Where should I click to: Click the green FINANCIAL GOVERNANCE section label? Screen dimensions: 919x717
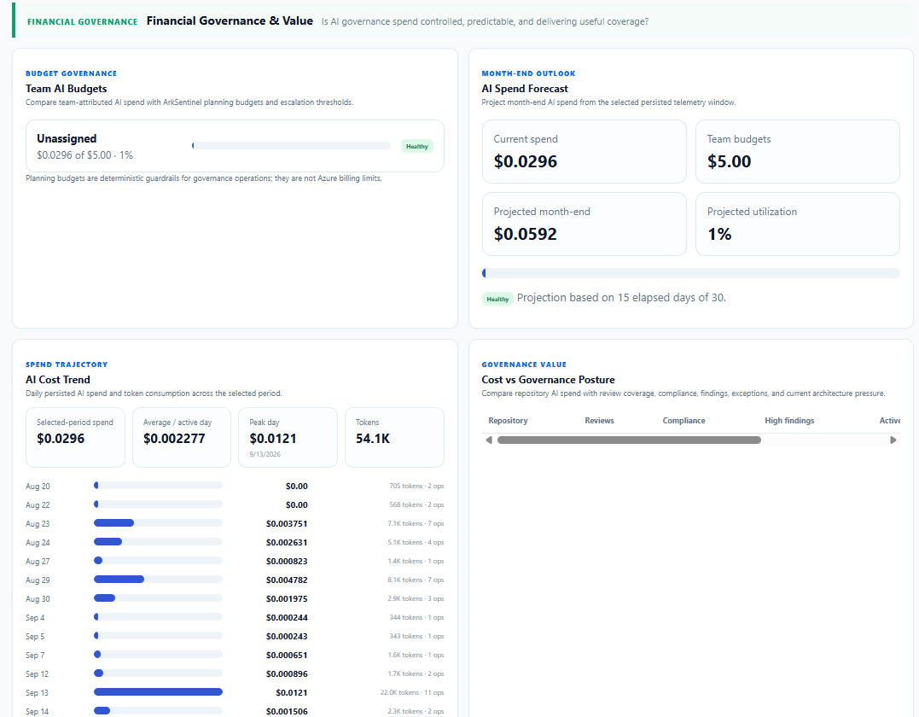[x=83, y=21]
